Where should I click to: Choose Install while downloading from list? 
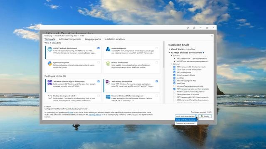186,120
